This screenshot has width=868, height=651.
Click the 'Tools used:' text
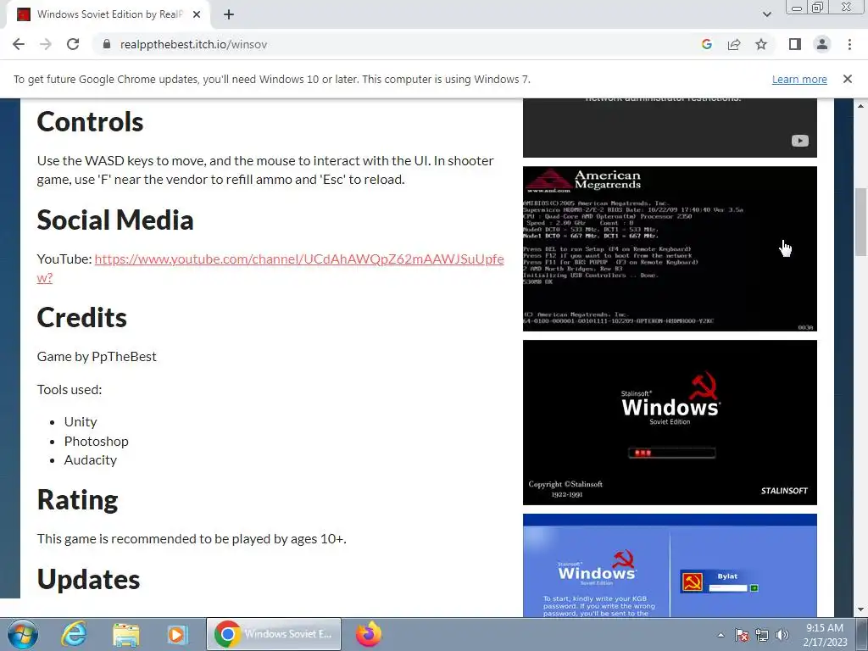tap(70, 390)
